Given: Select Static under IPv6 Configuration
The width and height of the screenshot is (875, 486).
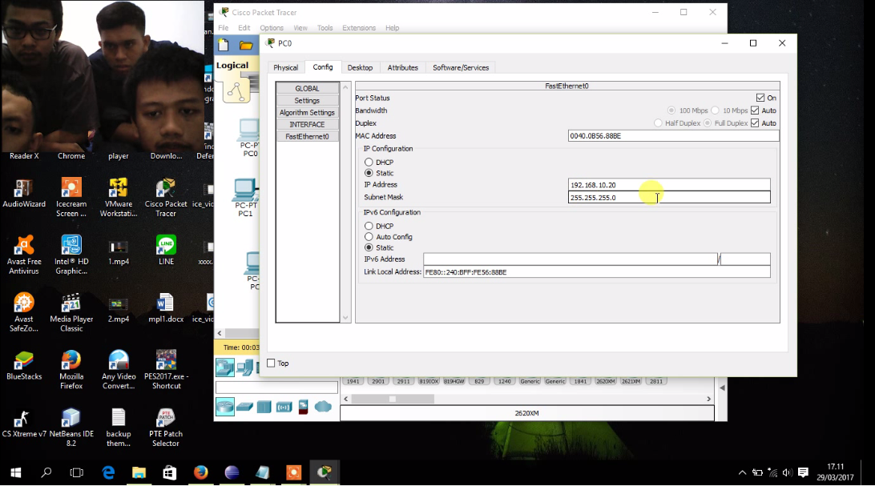Looking at the screenshot, I should (369, 247).
